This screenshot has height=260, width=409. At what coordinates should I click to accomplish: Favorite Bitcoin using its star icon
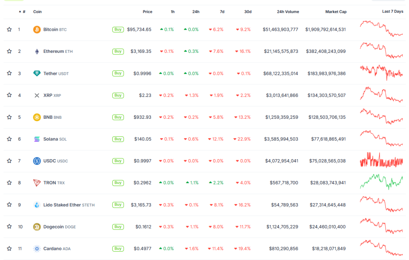point(9,29)
